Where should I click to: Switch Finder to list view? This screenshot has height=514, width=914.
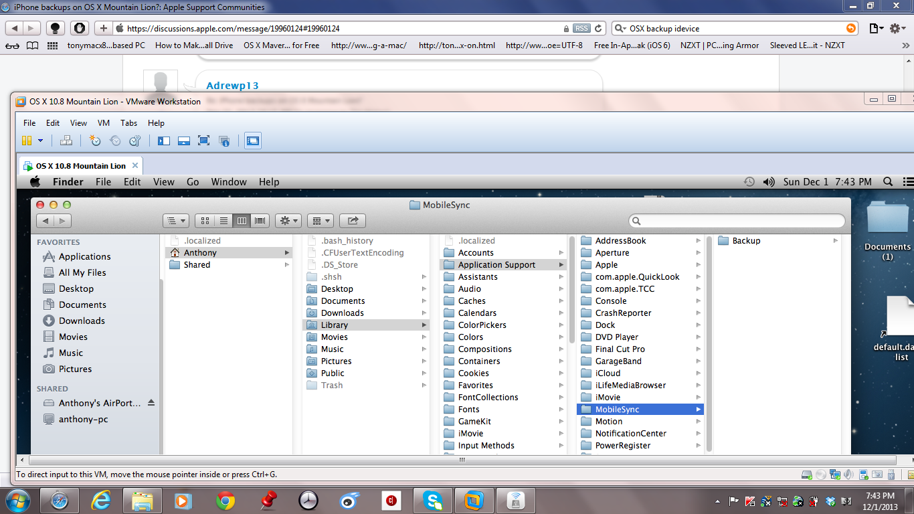(224, 221)
